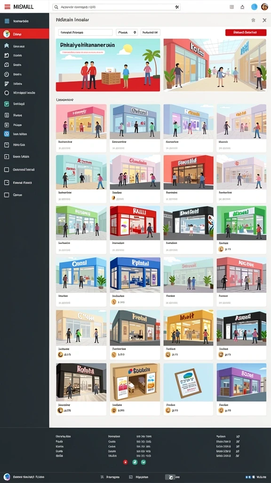Screen dimensions: 271x483
Task: Open the framed poster thumbnail on light blue
Action: coord(188,382)
